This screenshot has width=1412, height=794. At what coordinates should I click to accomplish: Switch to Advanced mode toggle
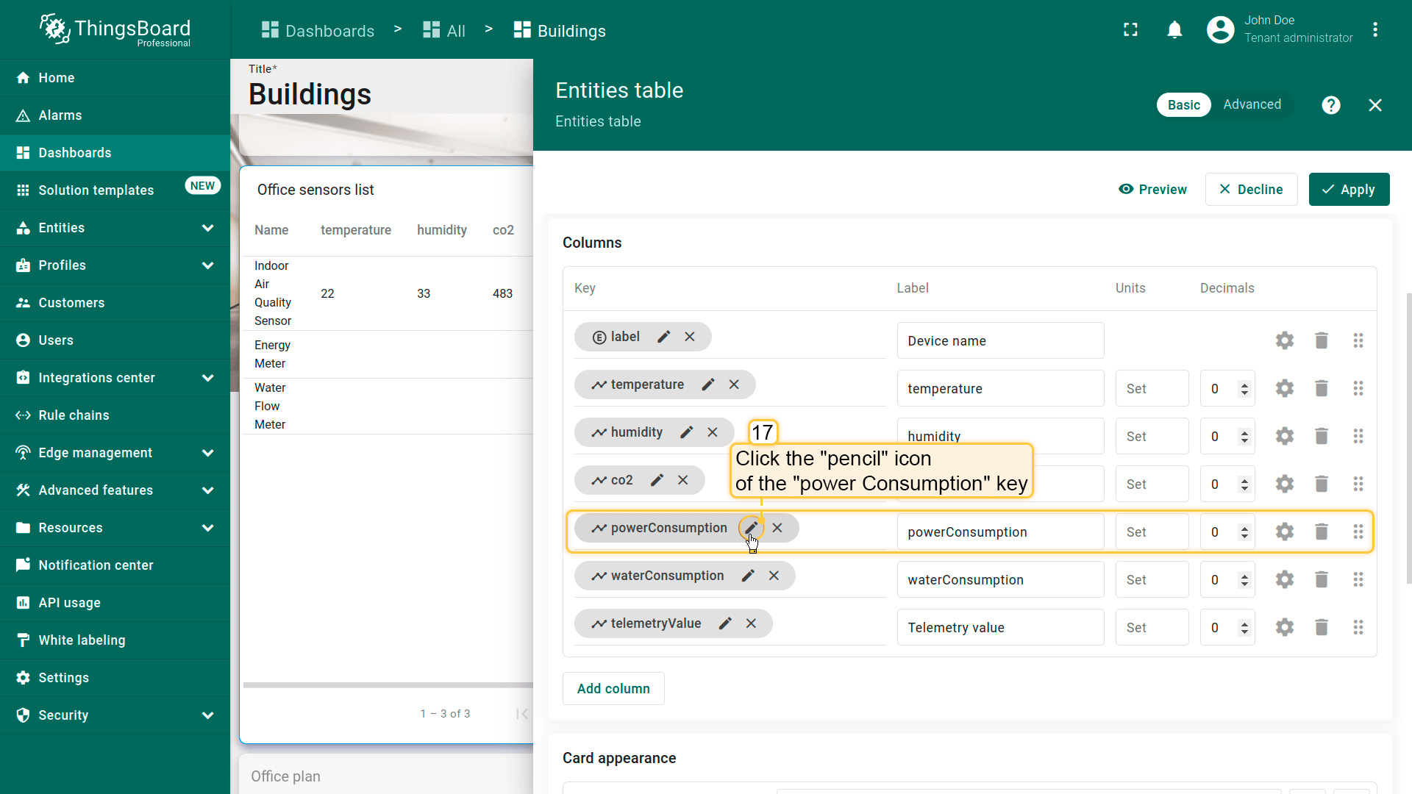pos(1252,104)
